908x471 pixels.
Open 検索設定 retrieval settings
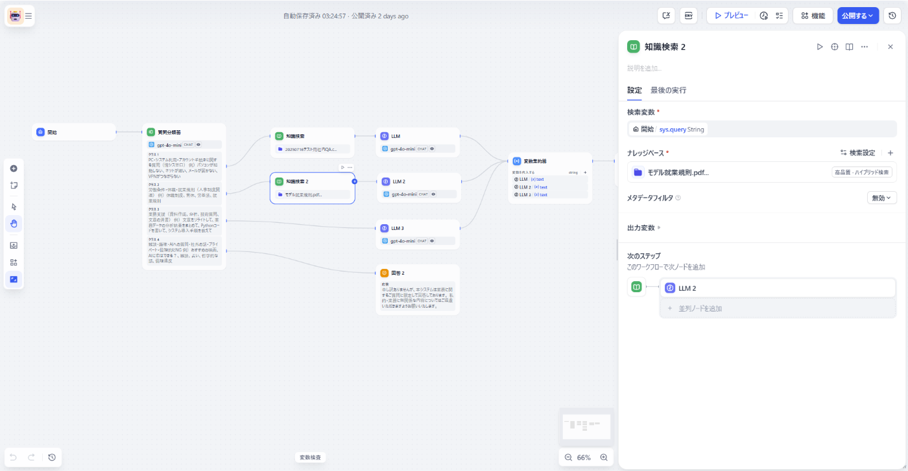[x=857, y=153]
